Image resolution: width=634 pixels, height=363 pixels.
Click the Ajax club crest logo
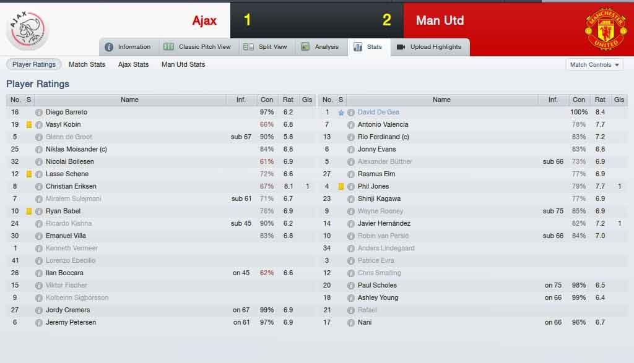click(x=27, y=30)
